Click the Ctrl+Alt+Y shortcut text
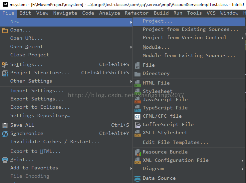 pos(114,134)
